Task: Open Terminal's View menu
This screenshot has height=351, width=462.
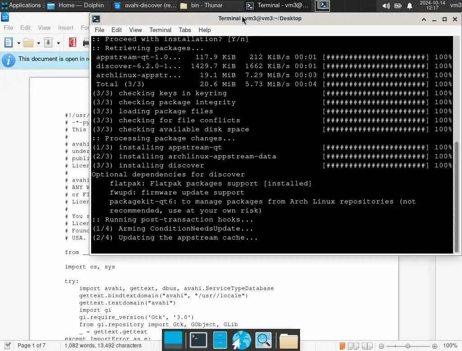Action: (135, 30)
